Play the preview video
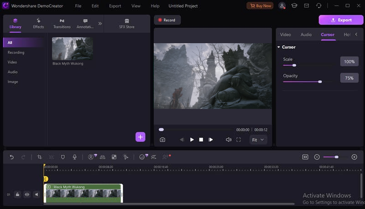 pos(192,140)
